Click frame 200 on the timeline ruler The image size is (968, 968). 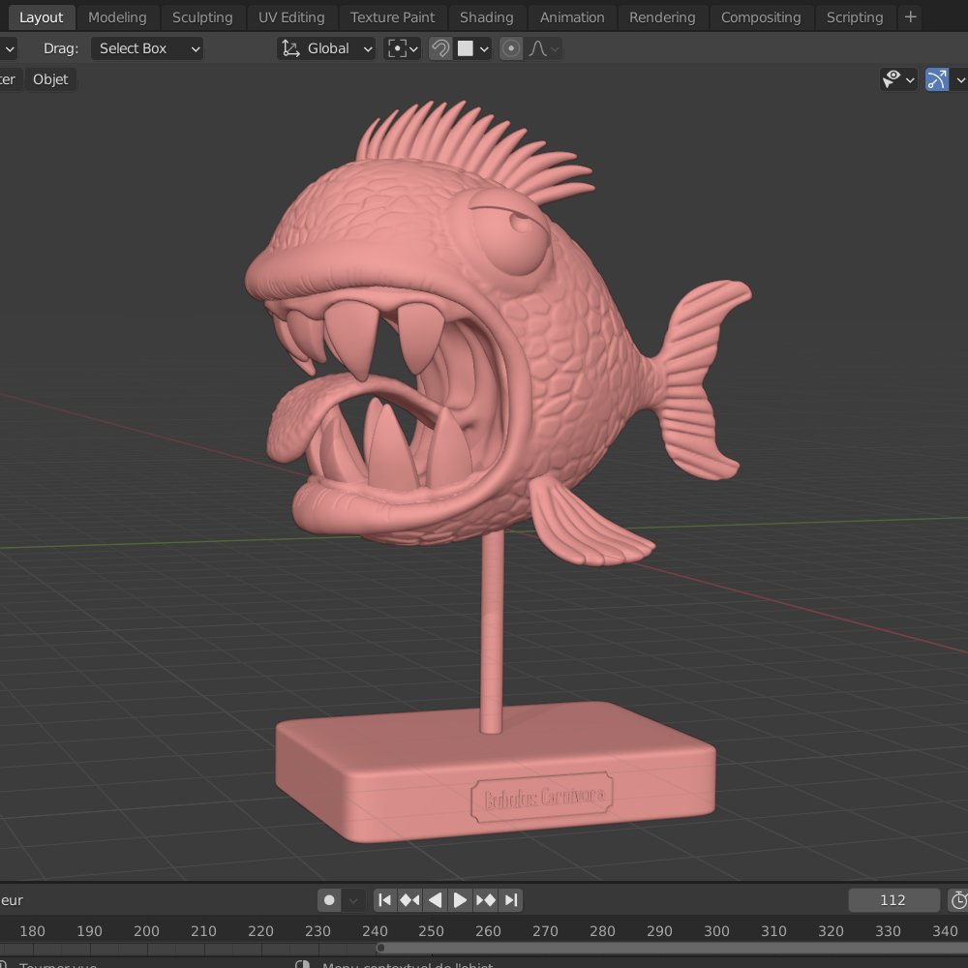(146, 931)
